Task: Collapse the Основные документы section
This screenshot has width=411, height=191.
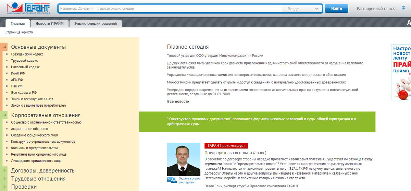Action: 4,47
